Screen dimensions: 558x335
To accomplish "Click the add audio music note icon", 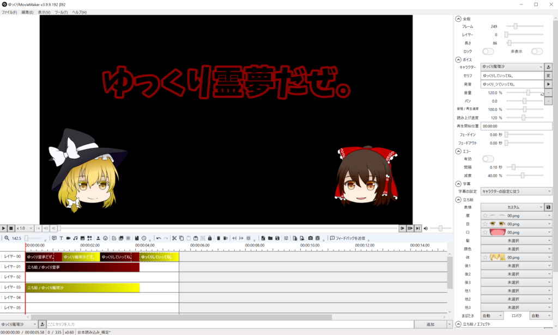I will 75,238.
